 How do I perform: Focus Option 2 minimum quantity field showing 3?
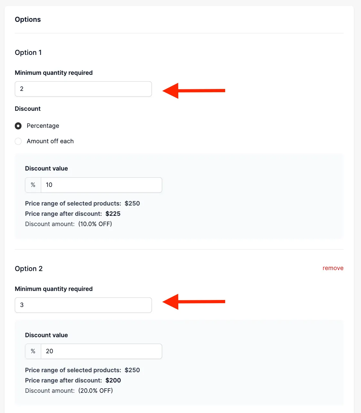83,305
